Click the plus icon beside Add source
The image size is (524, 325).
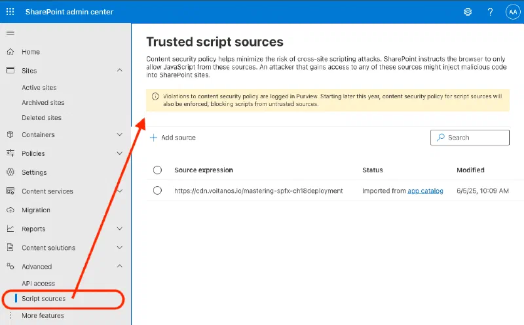153,138
